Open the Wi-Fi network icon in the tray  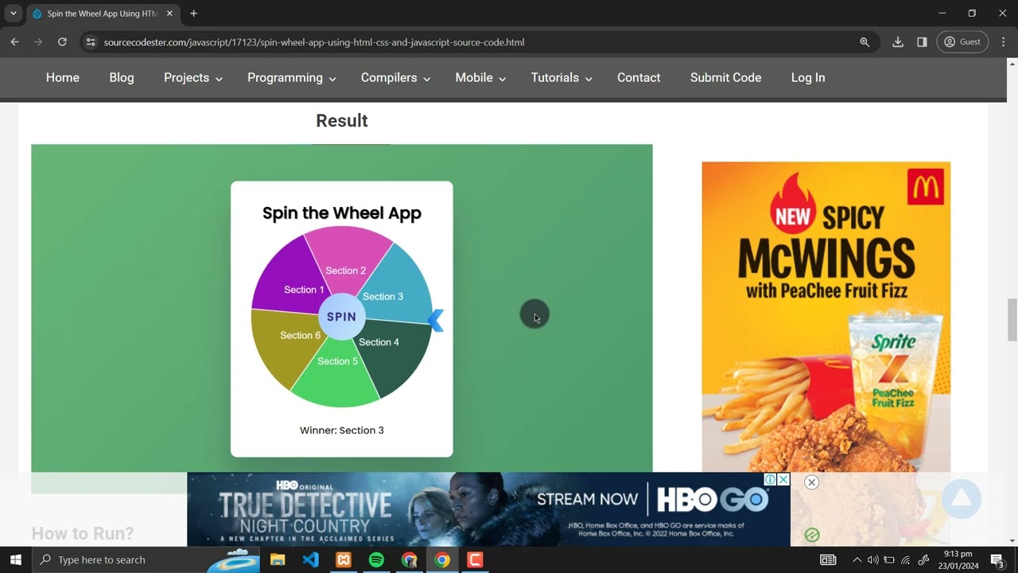coord(906,559)
